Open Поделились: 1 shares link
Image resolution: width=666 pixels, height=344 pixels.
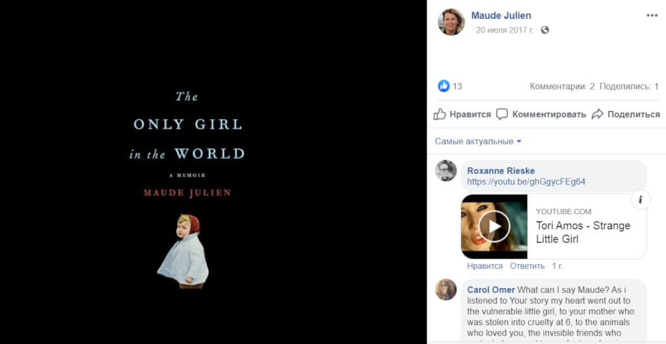(629, 86)
